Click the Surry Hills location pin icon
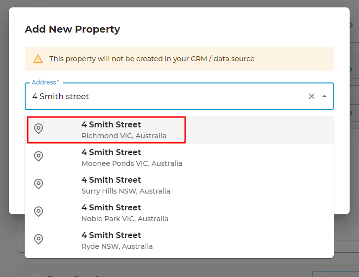 39,184
